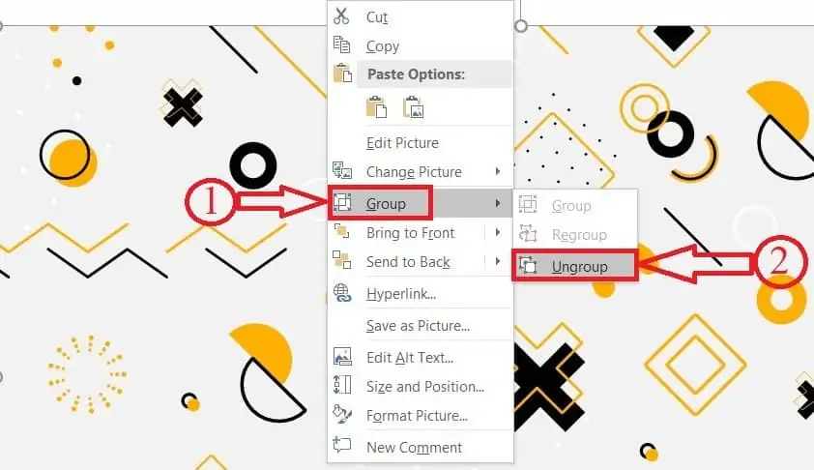Click the Format Picture paint icon
This screenshot has height=470, width=814.
click(341, 414)
